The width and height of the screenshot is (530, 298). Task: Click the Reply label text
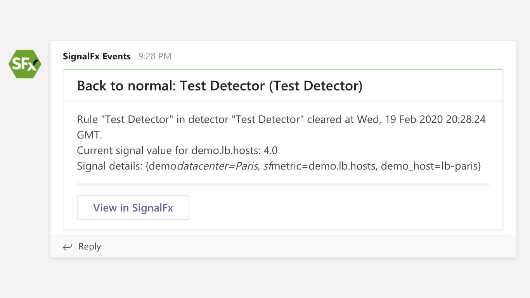pos(90,246)
